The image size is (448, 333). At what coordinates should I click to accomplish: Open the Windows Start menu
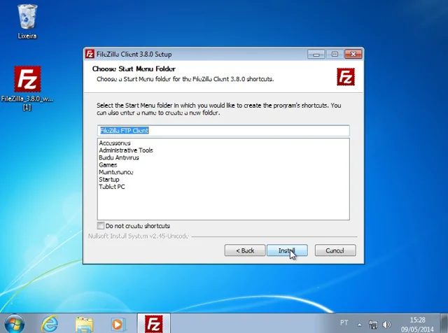(x=13, y=324)
